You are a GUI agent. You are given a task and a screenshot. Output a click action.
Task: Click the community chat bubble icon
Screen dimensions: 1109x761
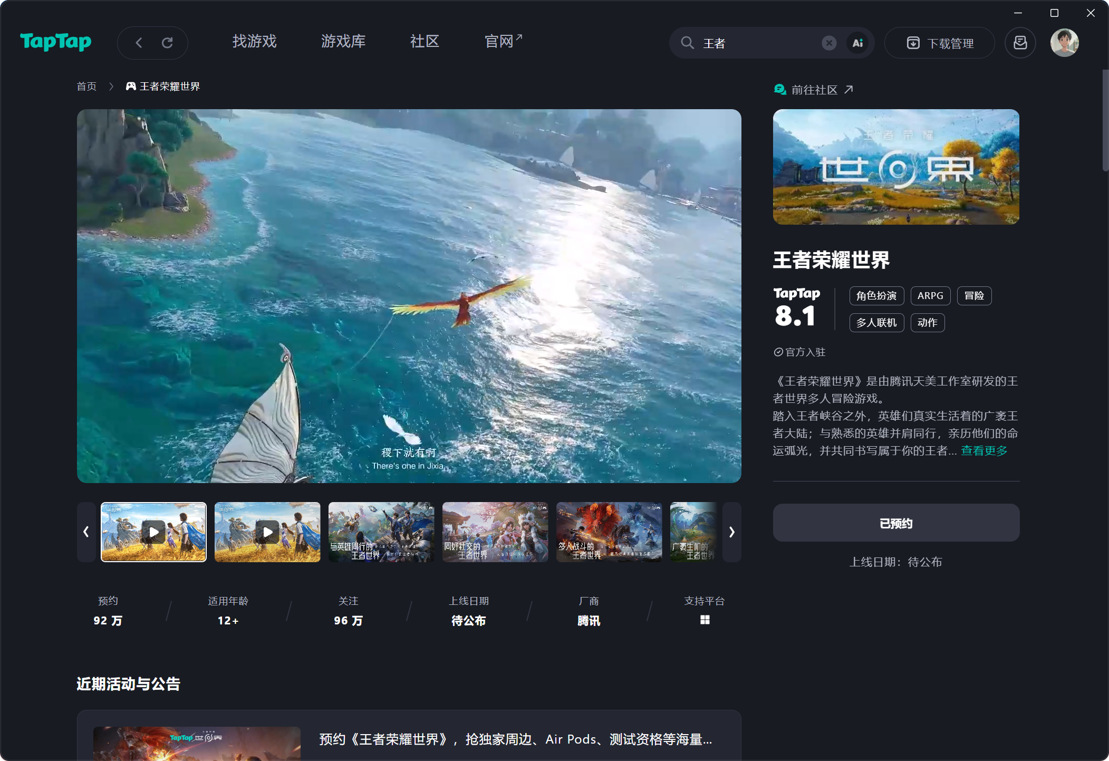[x=780, y=90]
